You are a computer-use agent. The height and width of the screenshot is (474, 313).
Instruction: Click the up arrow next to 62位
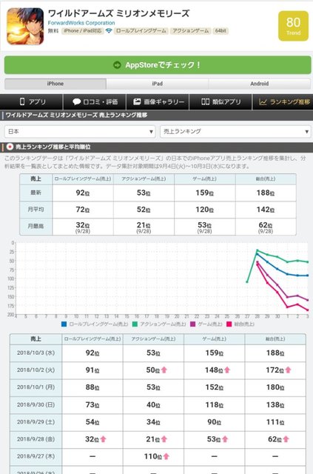[286, 439]
